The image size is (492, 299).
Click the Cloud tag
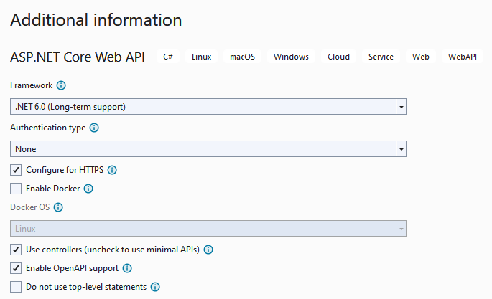(x=338, y=57)
